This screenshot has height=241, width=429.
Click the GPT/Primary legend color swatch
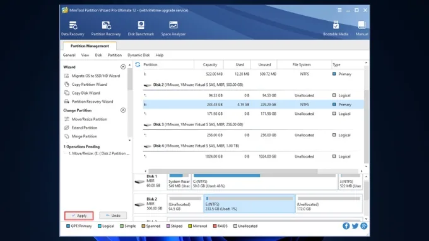pyautogui.click(x=68, y=226)
